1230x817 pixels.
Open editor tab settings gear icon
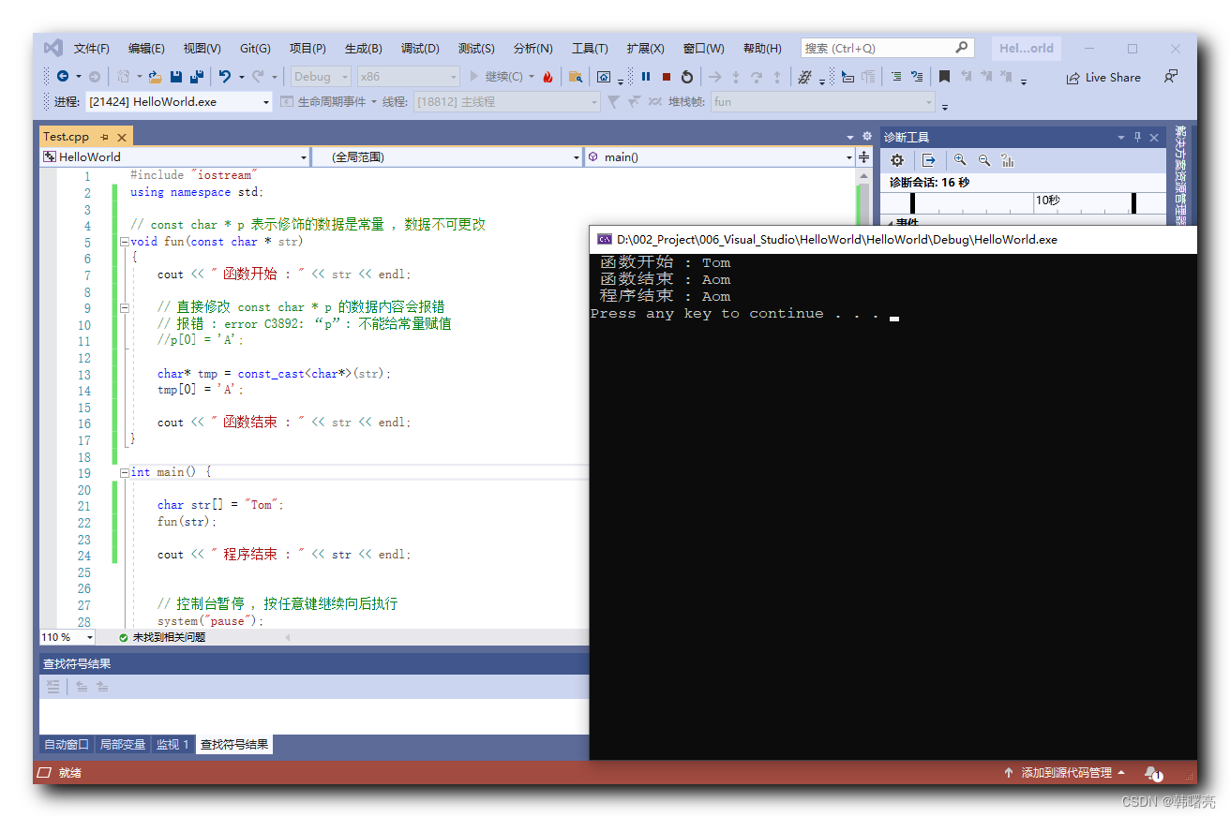(x=867, y=136)
